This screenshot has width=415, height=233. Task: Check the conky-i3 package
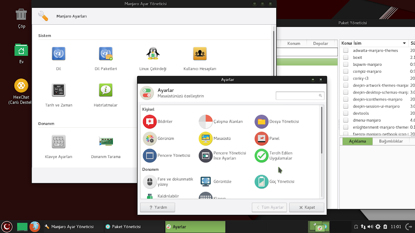coord(346,78)
